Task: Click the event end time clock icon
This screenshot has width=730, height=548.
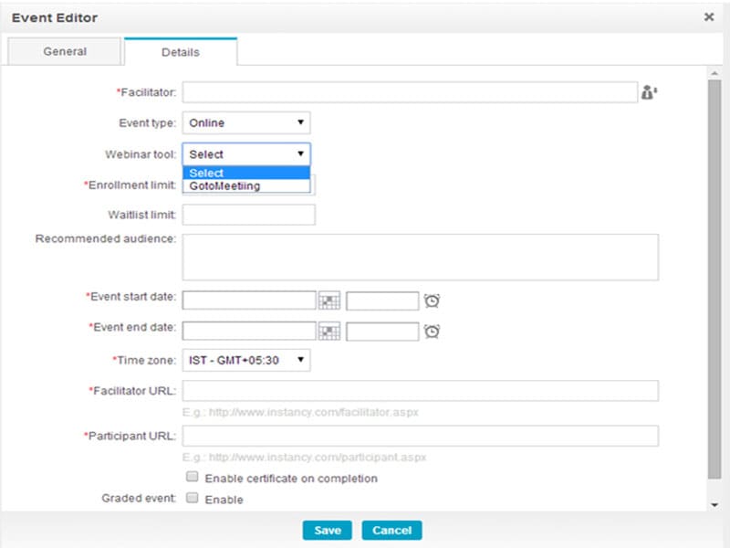Action: pos(433,332)
